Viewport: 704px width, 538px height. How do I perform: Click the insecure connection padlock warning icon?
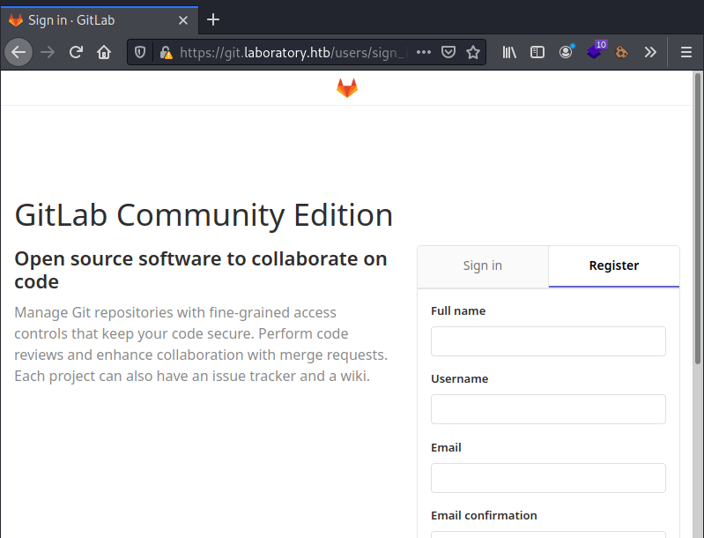point(167,53)
